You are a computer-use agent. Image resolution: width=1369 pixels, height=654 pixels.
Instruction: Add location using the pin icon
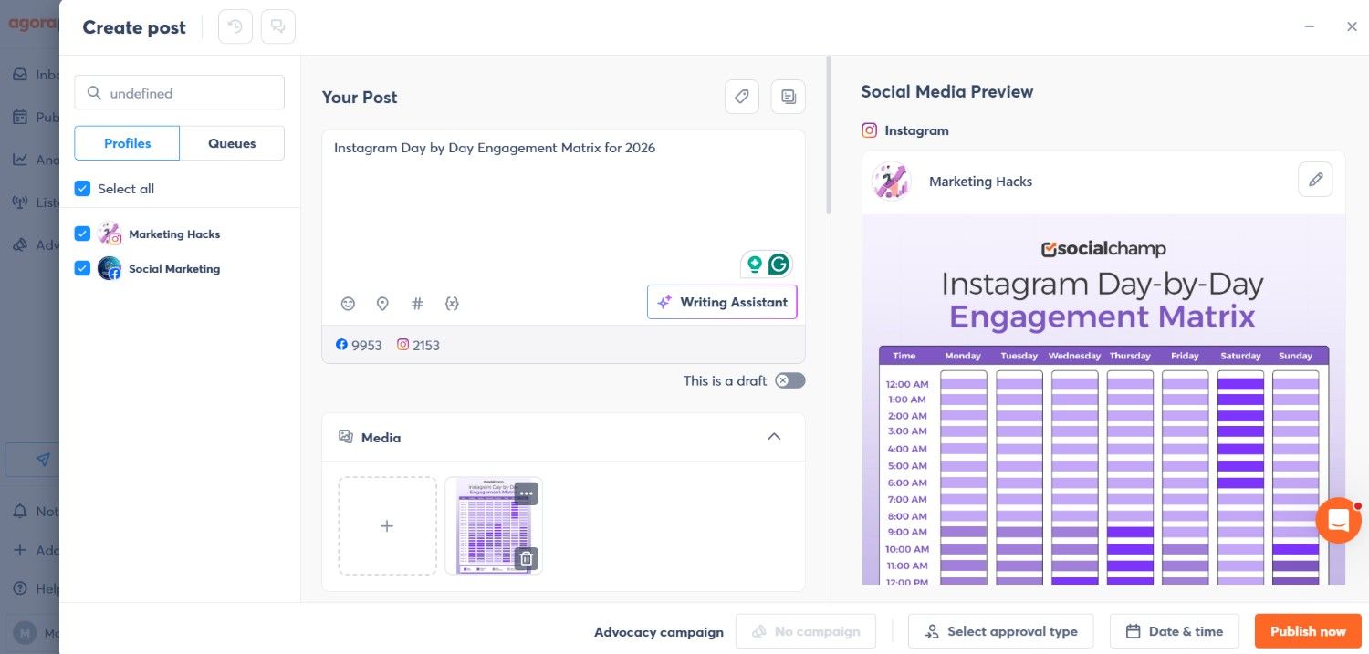[x=382, y=303]
